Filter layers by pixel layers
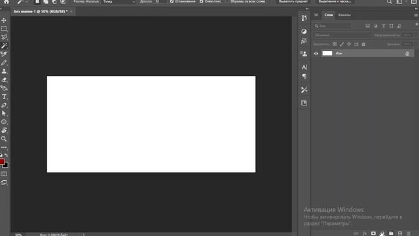419x236 pixels. pyautogui.click(x=368, y=26)
